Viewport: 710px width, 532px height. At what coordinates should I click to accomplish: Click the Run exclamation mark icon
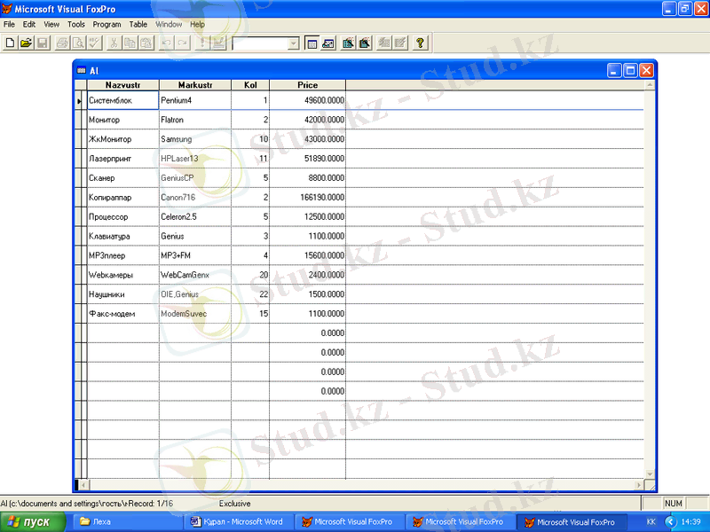point(202,43)
